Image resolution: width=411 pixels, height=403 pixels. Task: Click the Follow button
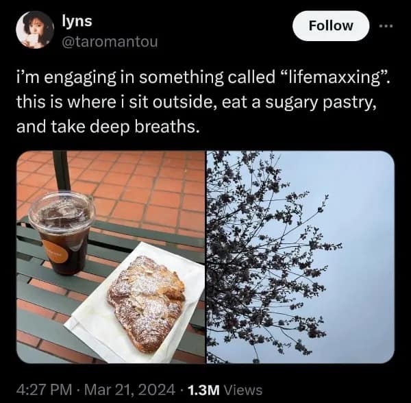332,26
